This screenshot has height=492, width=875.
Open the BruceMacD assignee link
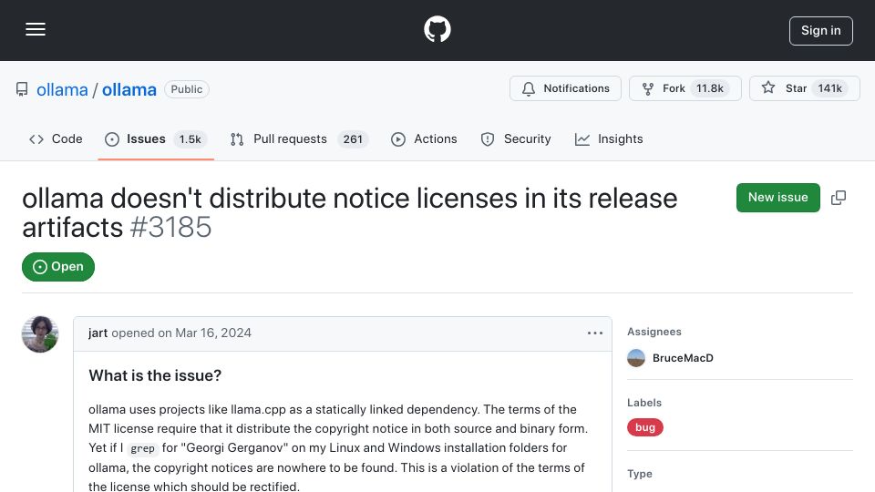[x=683, y=358]
